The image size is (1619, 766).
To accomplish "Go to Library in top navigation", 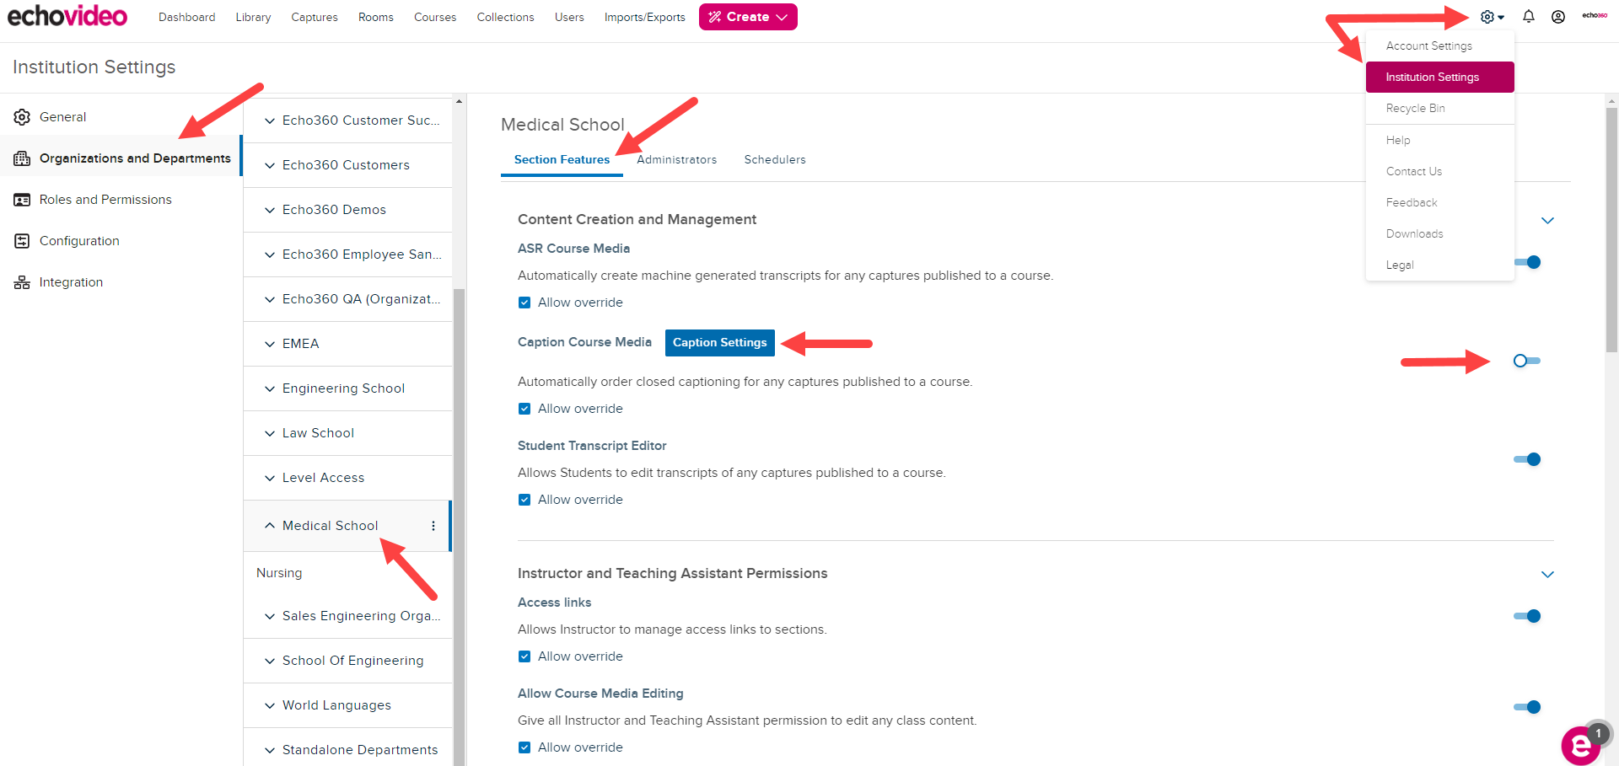I will [x=253, y=17].
